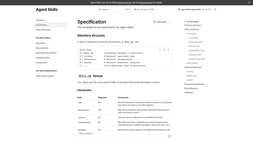Image resolution: width=253 pixels, height=142 pixels.
Task: Click the Required column header
Action: coord(102,98)
